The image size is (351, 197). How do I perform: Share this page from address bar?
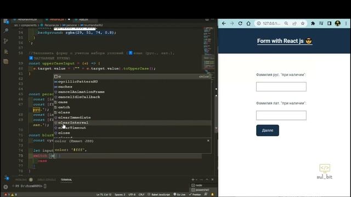pyautogui.click(x=295, y=23)
